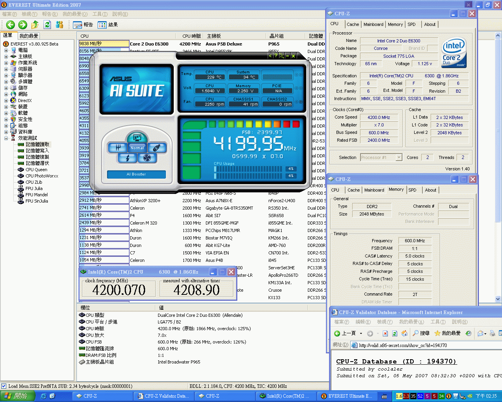Click Start button 開始
This screenshot has width=502, height=402.
(x=18, y=396)
